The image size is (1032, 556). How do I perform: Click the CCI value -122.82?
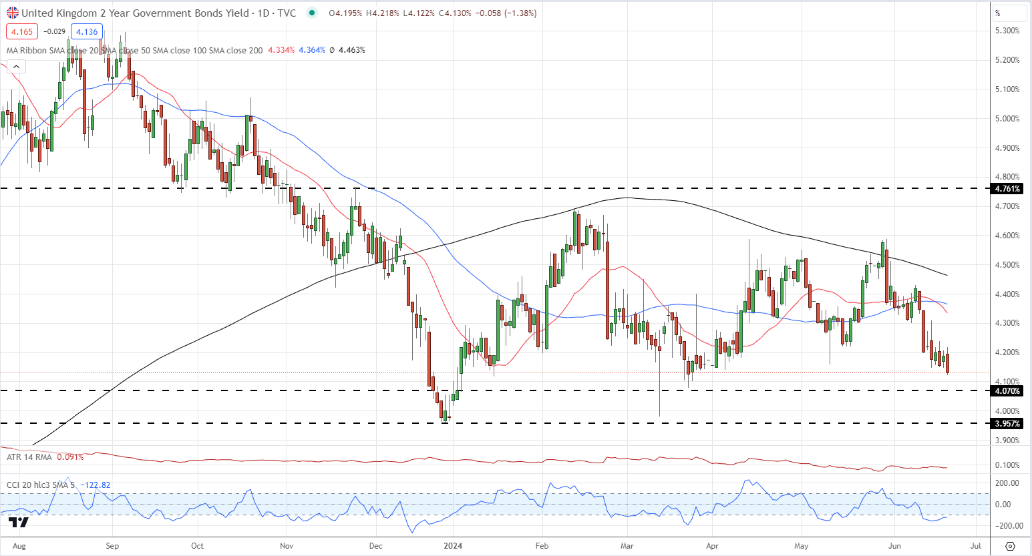tap(96, 485)
